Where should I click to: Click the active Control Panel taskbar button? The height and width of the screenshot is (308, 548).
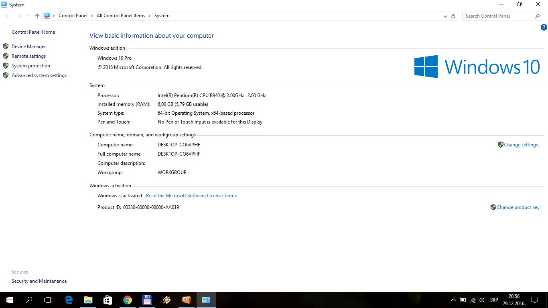coord(206,300)
